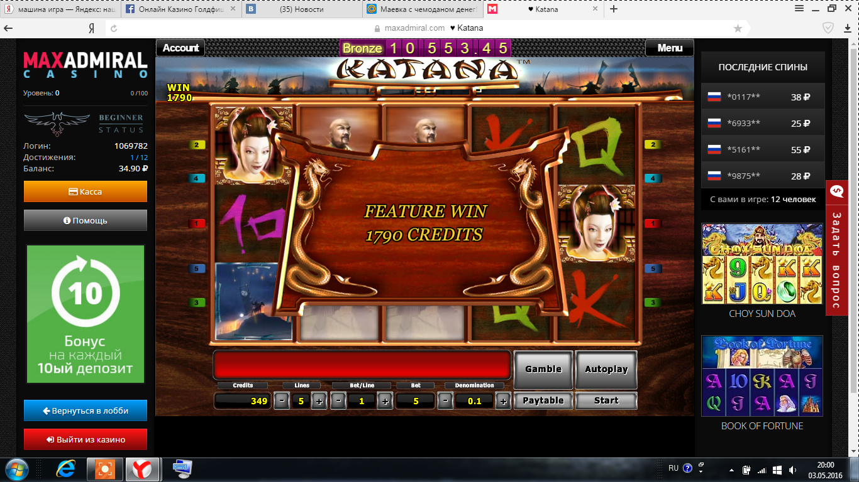Open achievements '1 / 12' link
The height and width of the screenshot is (482, 859).
point(139,158)
